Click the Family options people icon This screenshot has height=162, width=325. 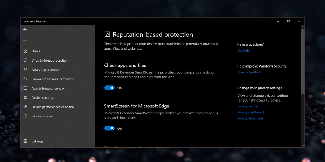[25, 116]
